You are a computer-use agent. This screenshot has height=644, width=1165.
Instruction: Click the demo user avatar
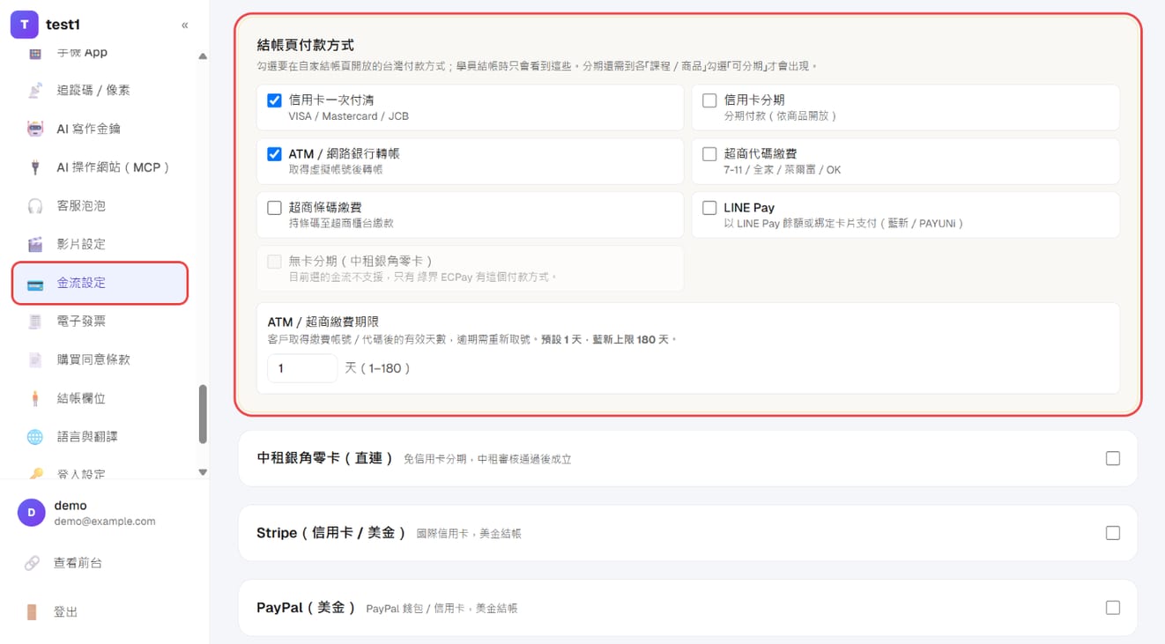(x=32, y=513)
